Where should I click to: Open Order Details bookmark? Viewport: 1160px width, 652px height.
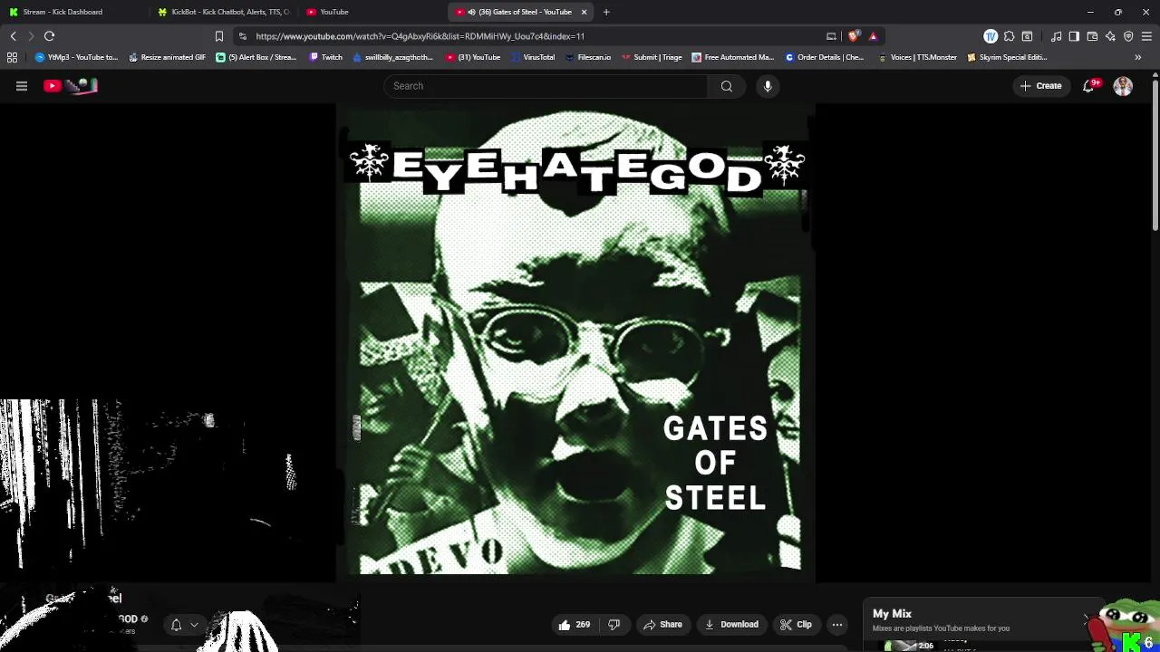click(x=825, y=57)
